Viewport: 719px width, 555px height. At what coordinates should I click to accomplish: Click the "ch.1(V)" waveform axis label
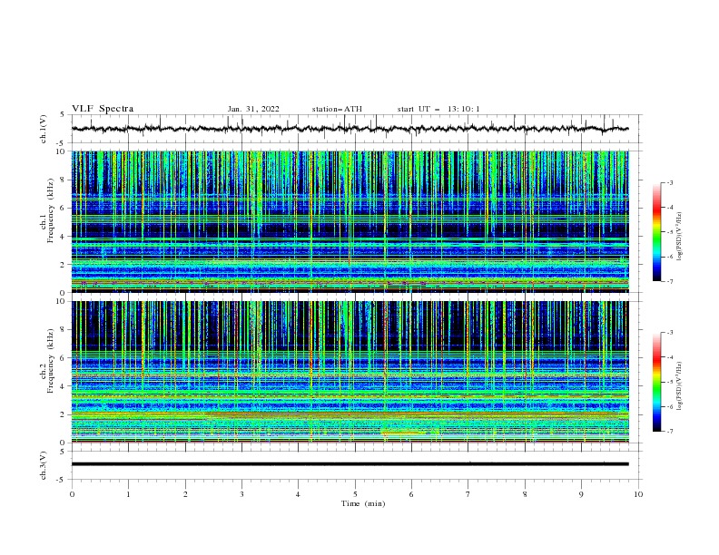tap(44, 129)
